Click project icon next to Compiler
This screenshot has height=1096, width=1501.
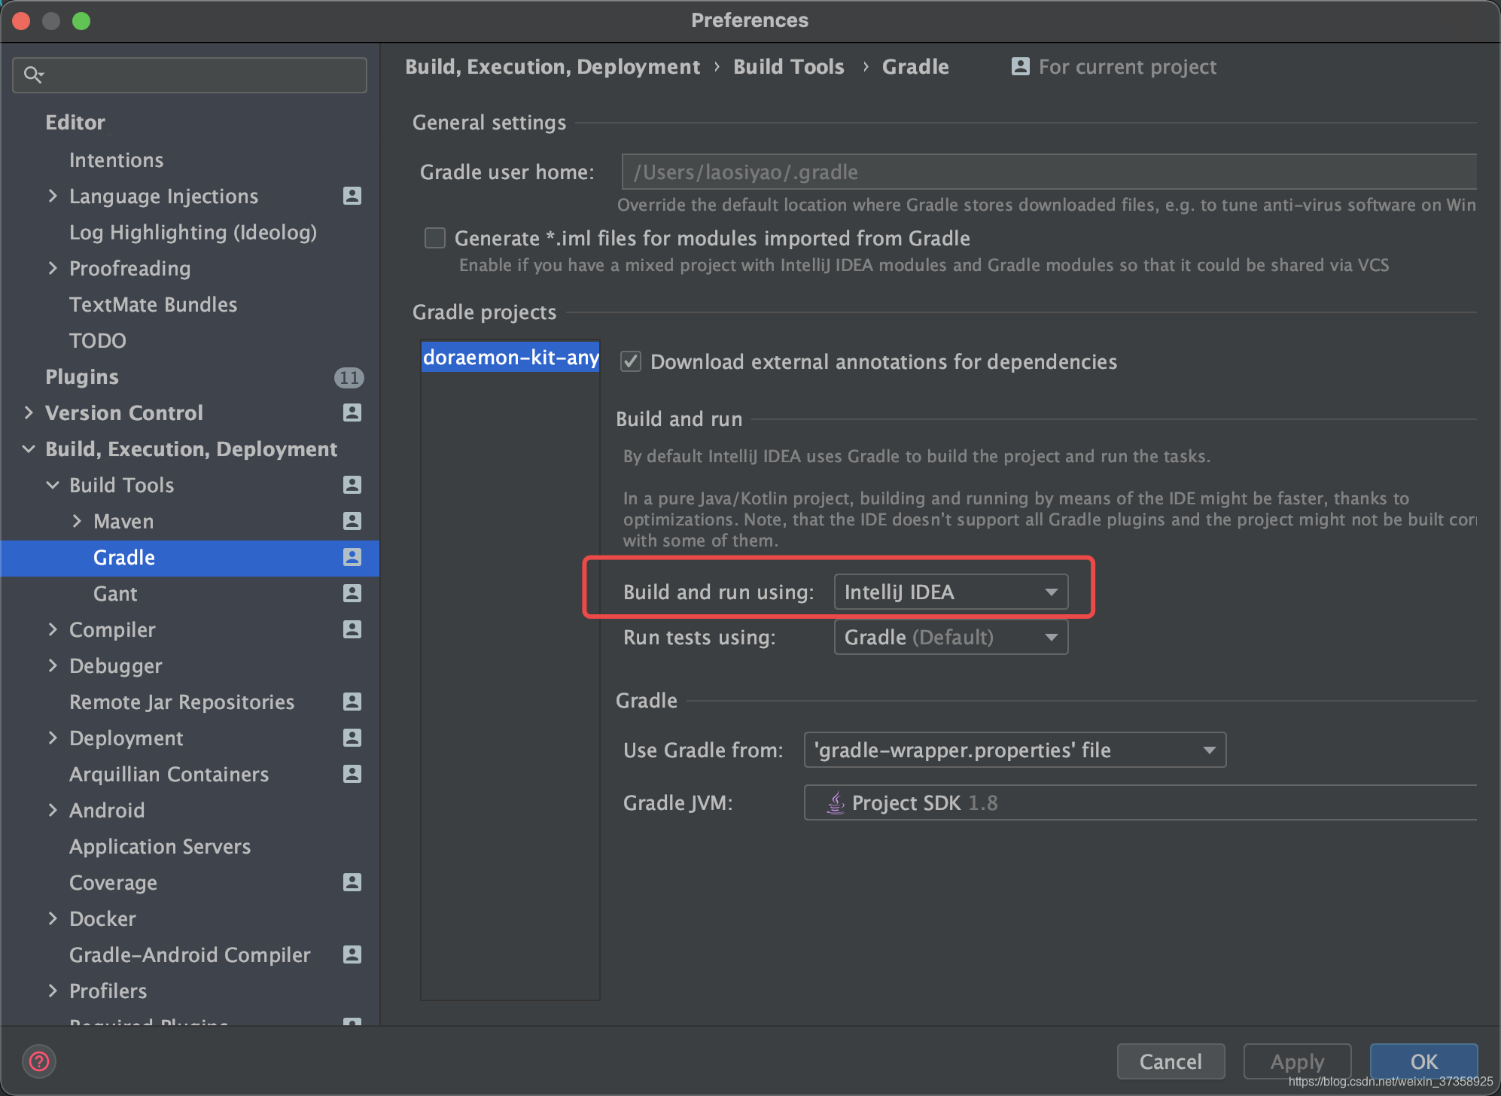coord(352,629)
